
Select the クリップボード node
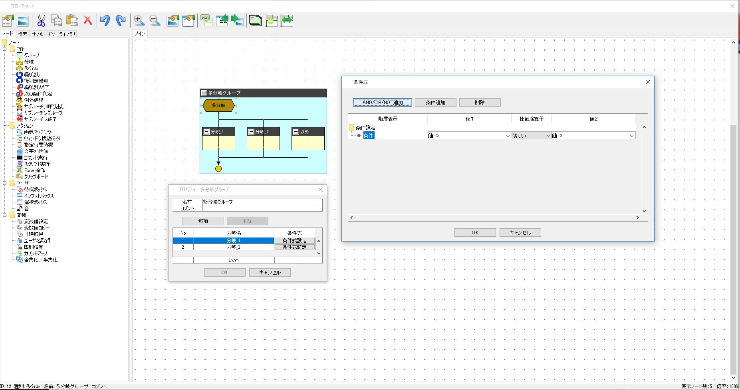[x=36, y=177]
